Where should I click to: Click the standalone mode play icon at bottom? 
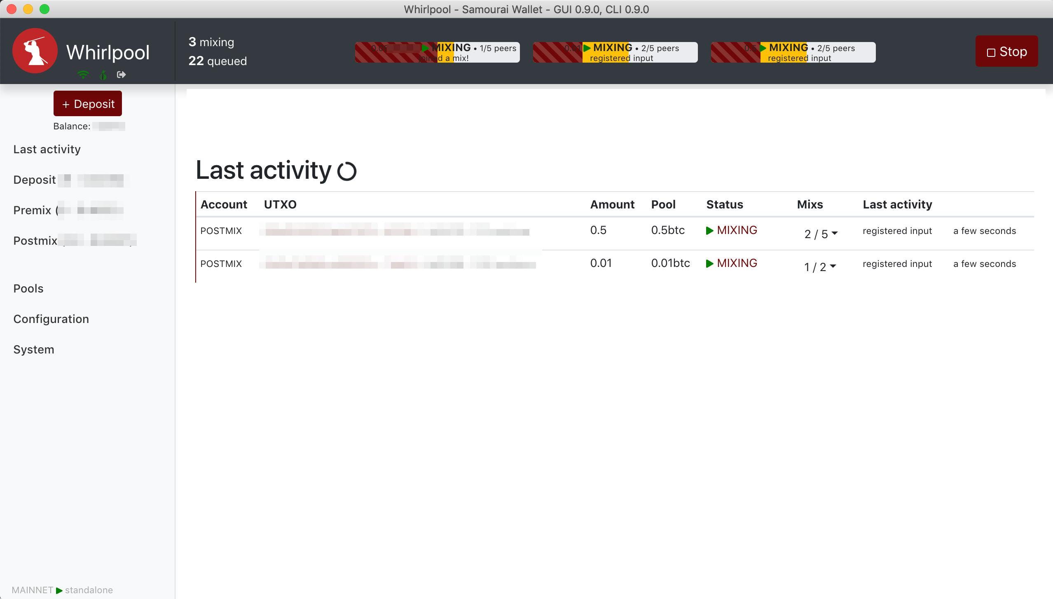[59, 590]
